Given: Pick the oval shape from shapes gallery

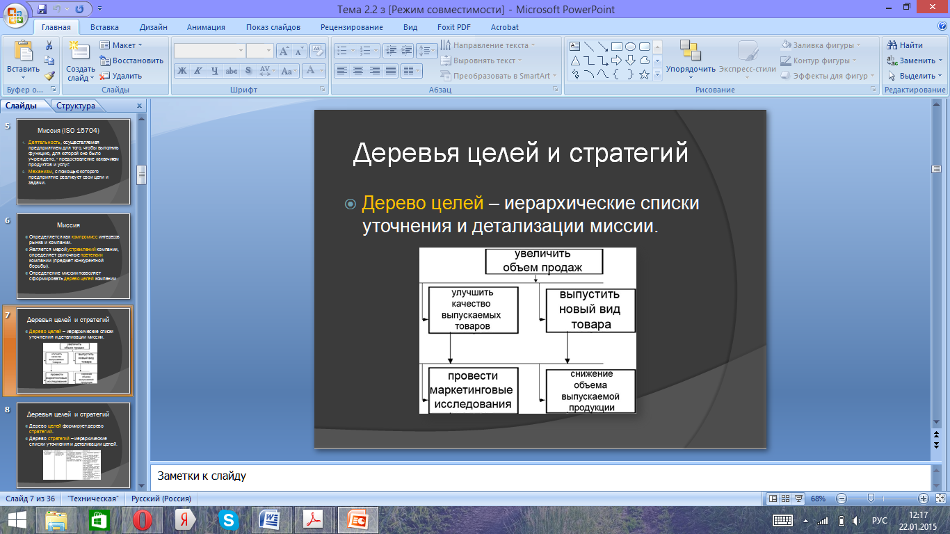Looking at the screenshot, I should (x=630, y=47).
